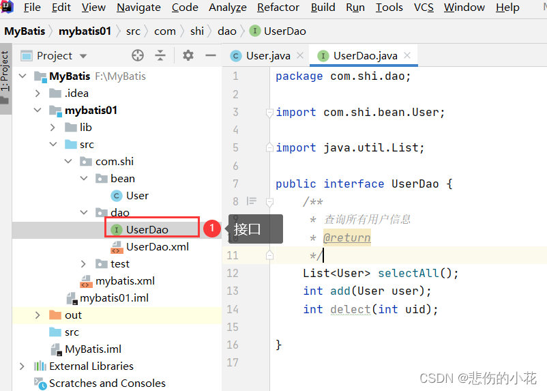547x391 pixels.
Task: Click the UserDao.xml file icon
Action: (x=117, y=247)
